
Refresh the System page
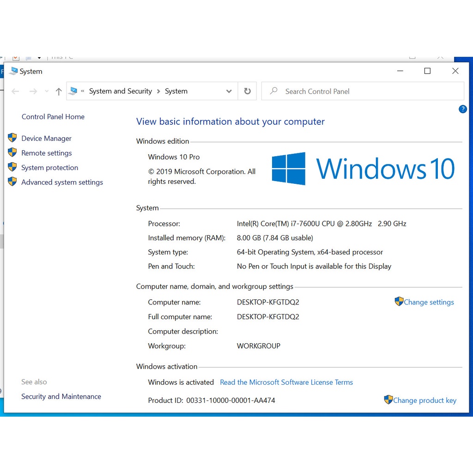point(247,91)
